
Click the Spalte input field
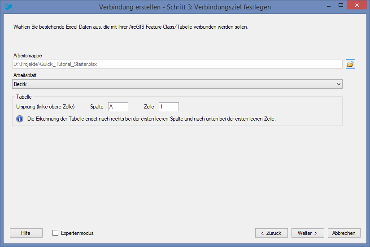coord(118,107)
